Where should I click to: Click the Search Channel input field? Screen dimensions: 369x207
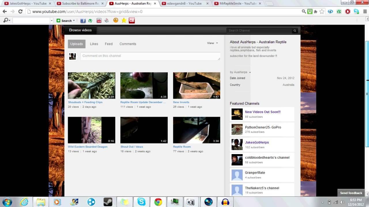click(259, 30)
